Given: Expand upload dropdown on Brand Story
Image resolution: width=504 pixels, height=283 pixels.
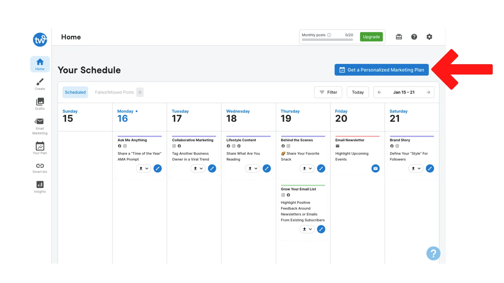Looking at the screenshot, I should coord(416,168).
